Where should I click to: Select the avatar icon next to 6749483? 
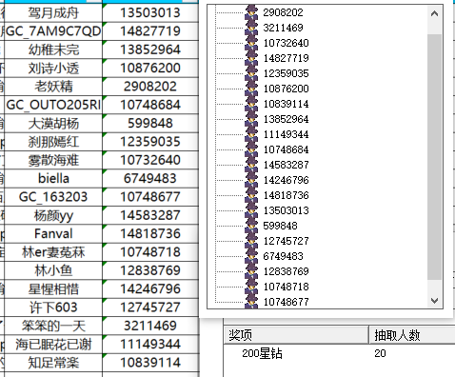click(251, 256)
